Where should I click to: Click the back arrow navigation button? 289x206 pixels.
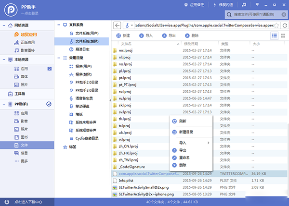point(117,25)
